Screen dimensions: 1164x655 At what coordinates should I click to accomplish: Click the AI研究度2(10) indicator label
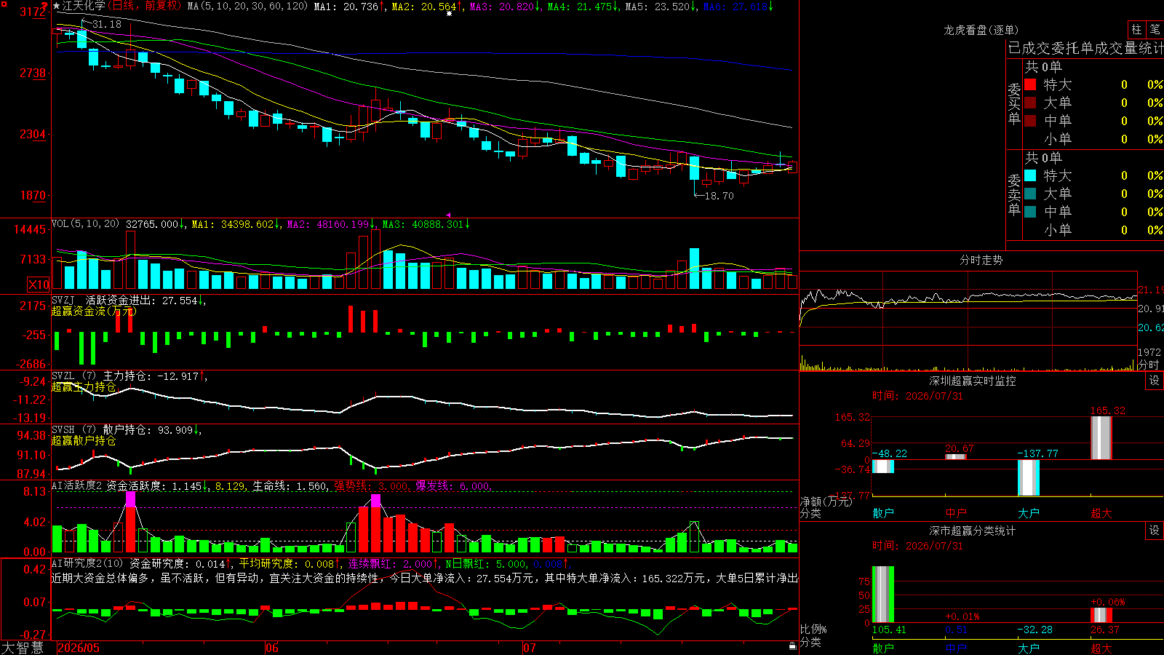click(88, 564)
